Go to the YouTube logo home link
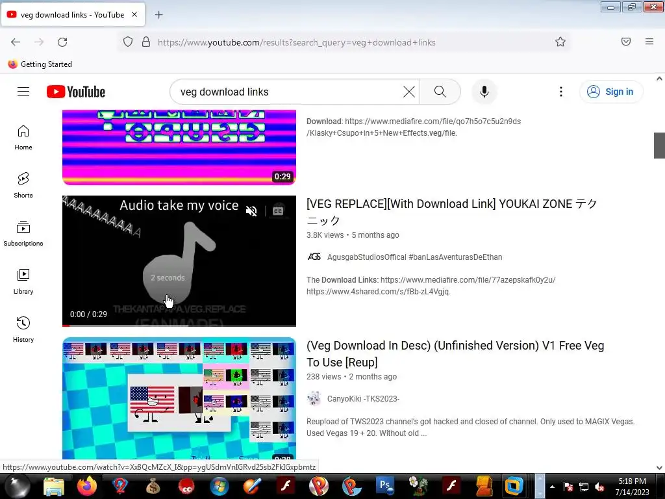 [x=76, y=92]
